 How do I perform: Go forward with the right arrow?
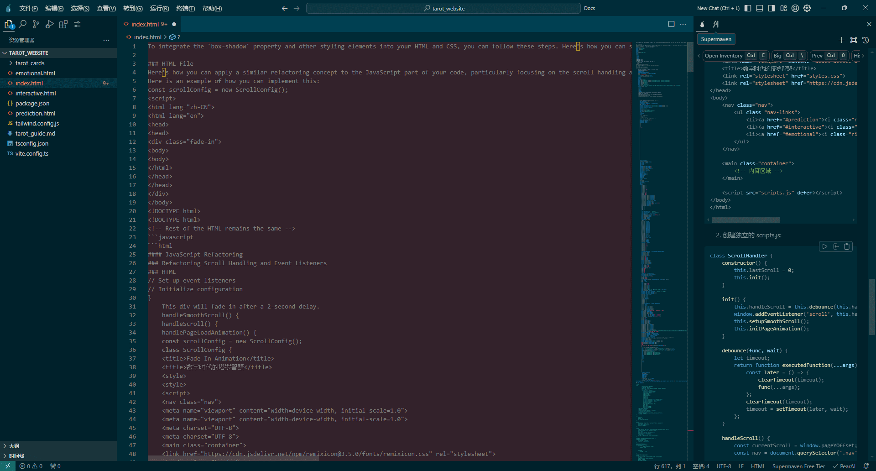(x=297, y=8)
